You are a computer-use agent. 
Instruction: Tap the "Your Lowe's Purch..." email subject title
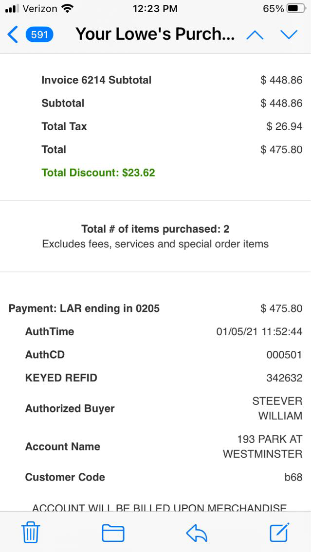(x=155, y=34)
